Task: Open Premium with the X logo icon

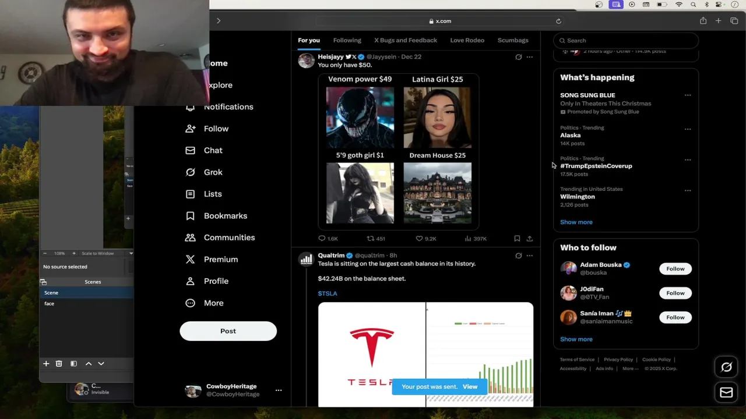Action: [x=190, y=260]
